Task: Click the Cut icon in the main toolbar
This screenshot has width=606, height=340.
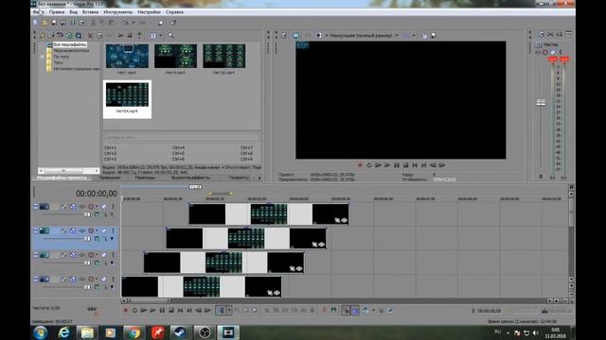Action: (x=93, y=23)
